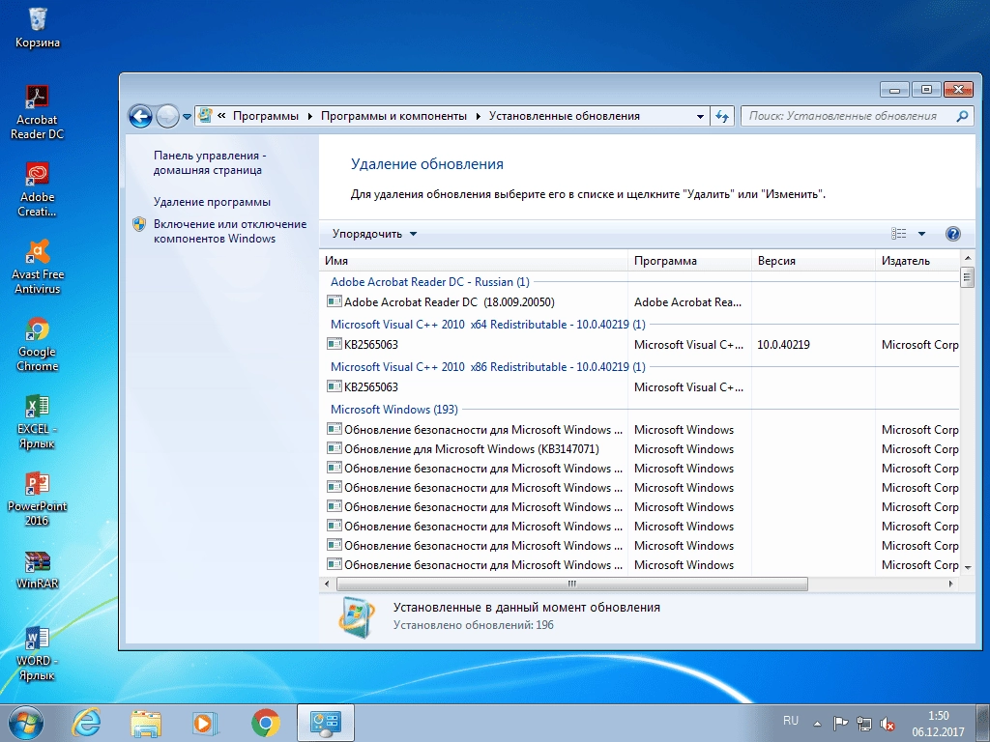Open the WORD shortcut on the desktop

[38, 653]
